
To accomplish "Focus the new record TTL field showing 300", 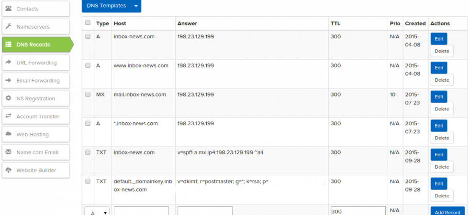I will click(358, 211).
